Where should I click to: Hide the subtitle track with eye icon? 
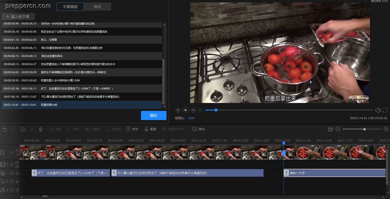pyautogui.click(x=17, y=173)
